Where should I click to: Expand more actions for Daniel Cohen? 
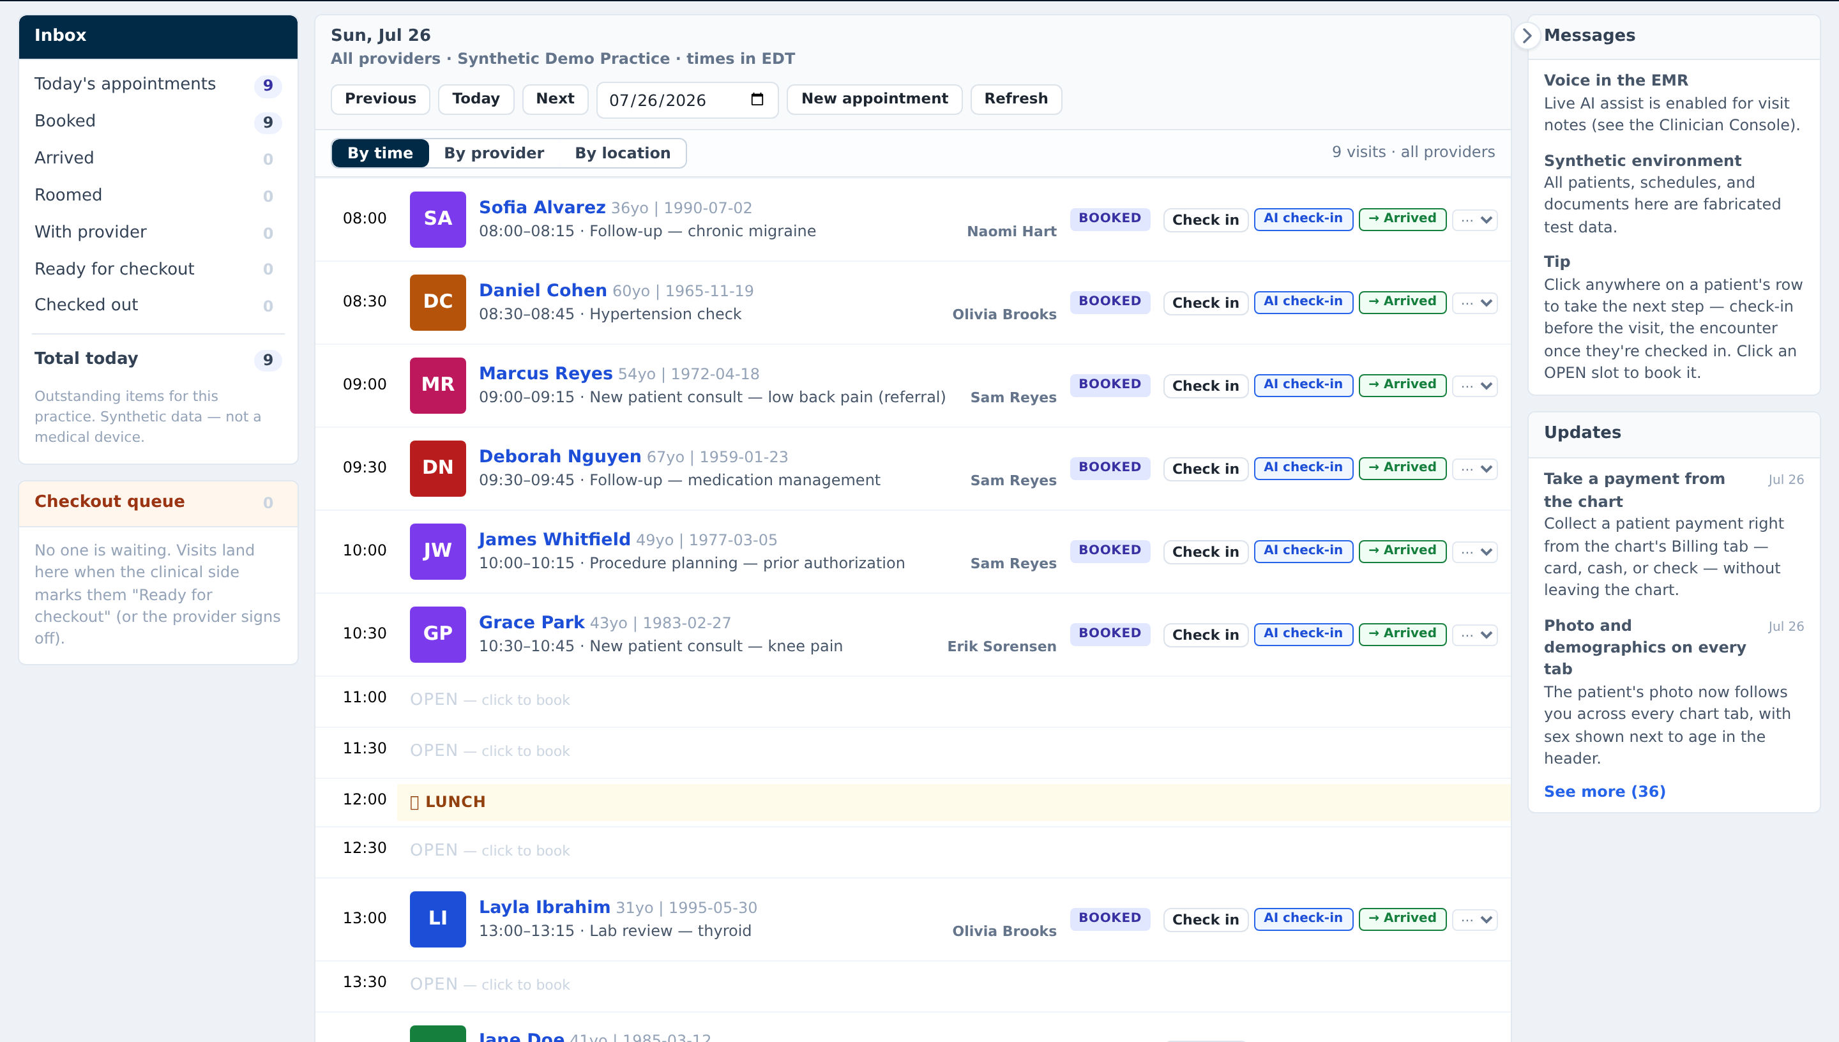(x=1476, y=303)
